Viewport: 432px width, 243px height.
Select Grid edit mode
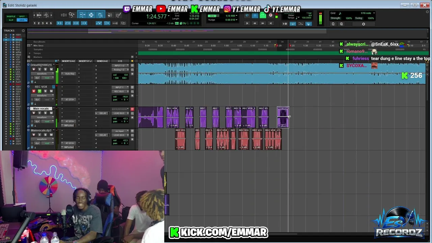tap(22, 20)
